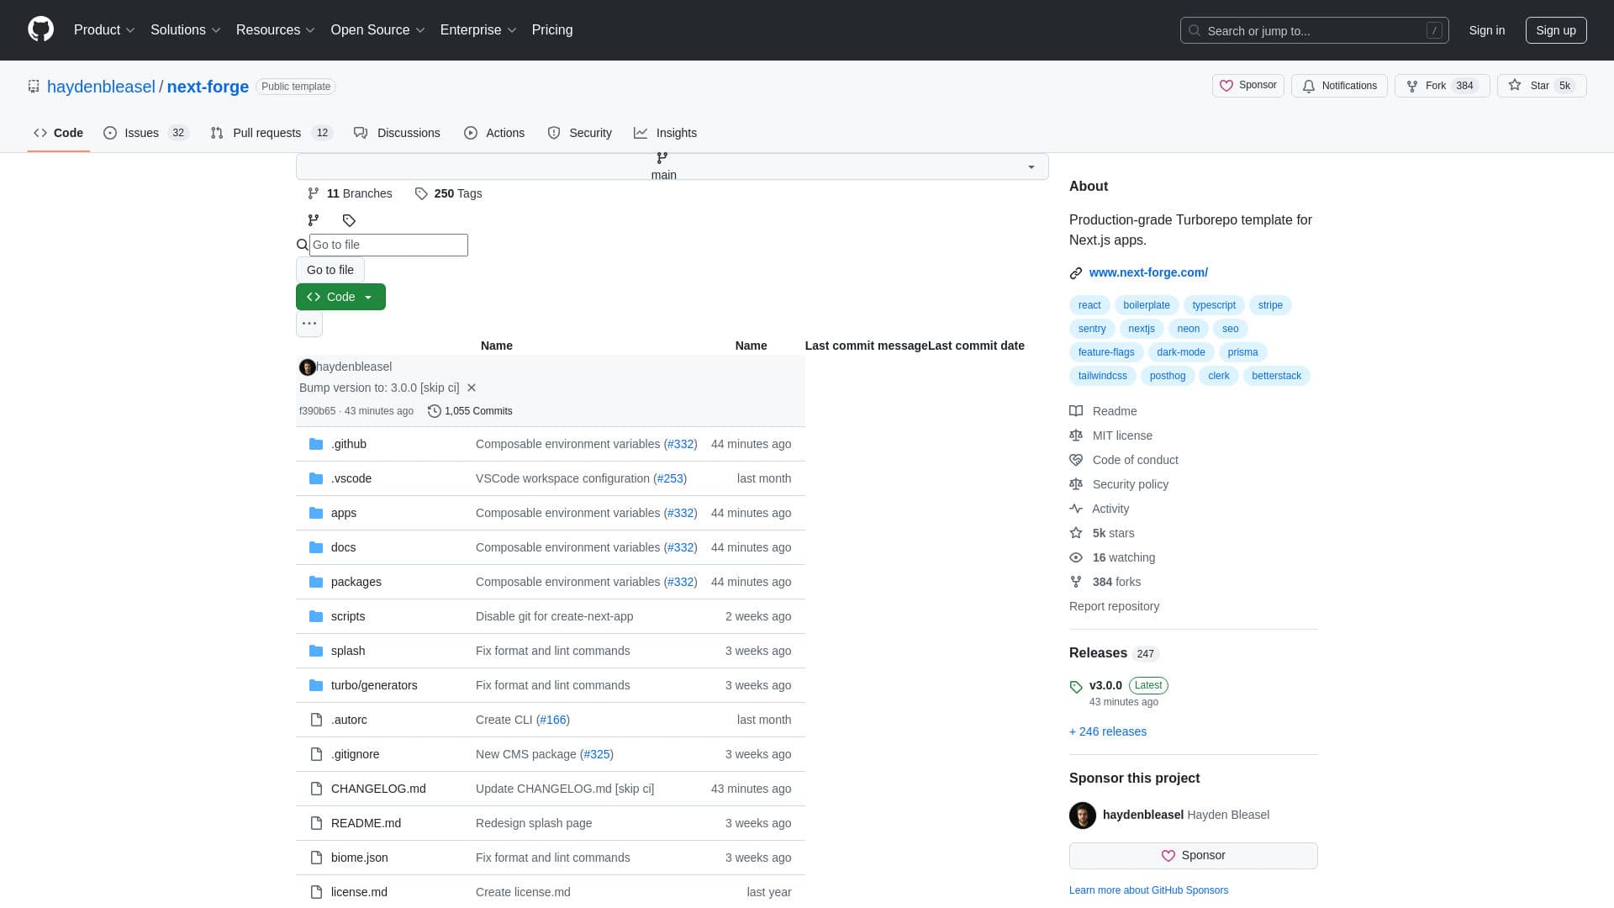Click the commit history clock icon
1614x908 pixels.
point(435,411)
